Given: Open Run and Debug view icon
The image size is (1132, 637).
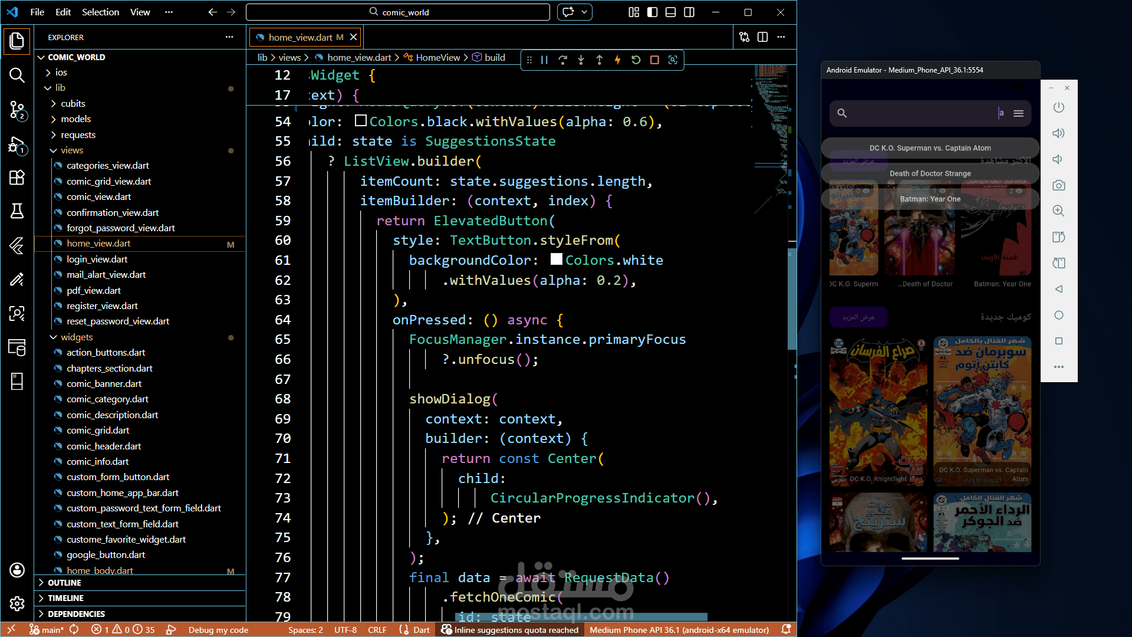Looking at the screenshot, I should pos(17,145).
